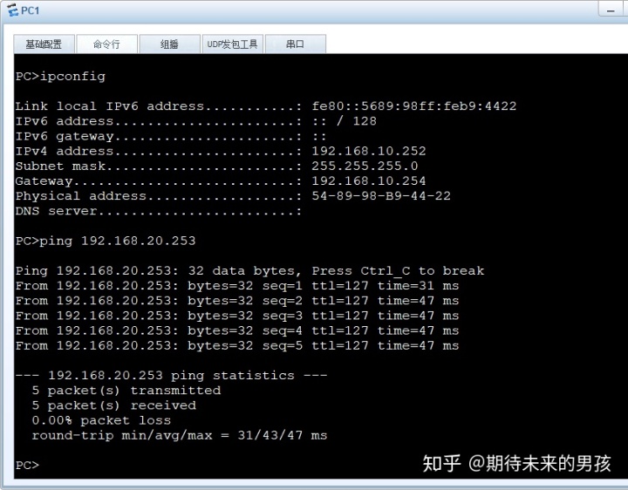Select the 命令行 tab
628x490 pixels.
point(107,44)
